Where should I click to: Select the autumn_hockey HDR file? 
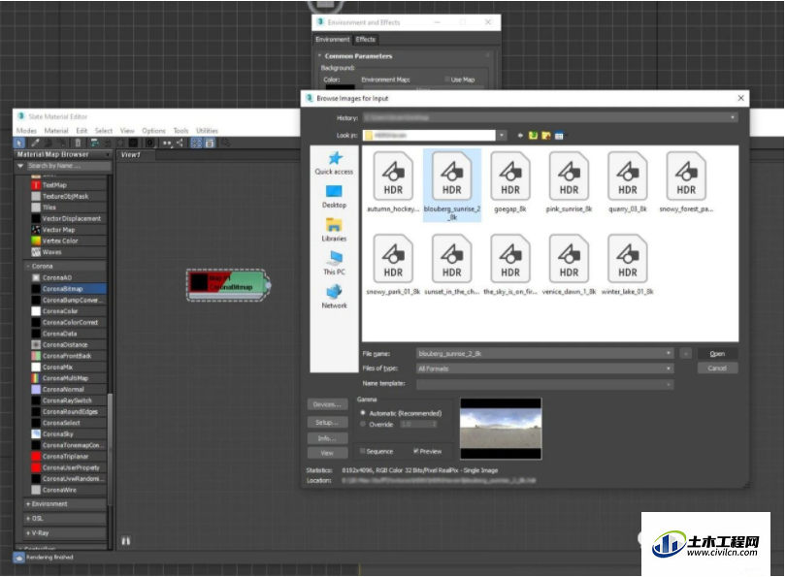click(393, 182)
